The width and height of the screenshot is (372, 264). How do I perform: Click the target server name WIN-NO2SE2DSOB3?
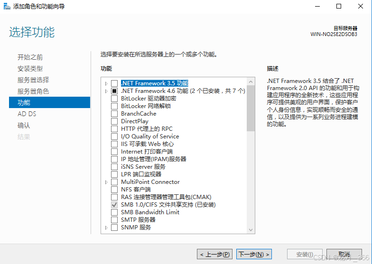334,34
